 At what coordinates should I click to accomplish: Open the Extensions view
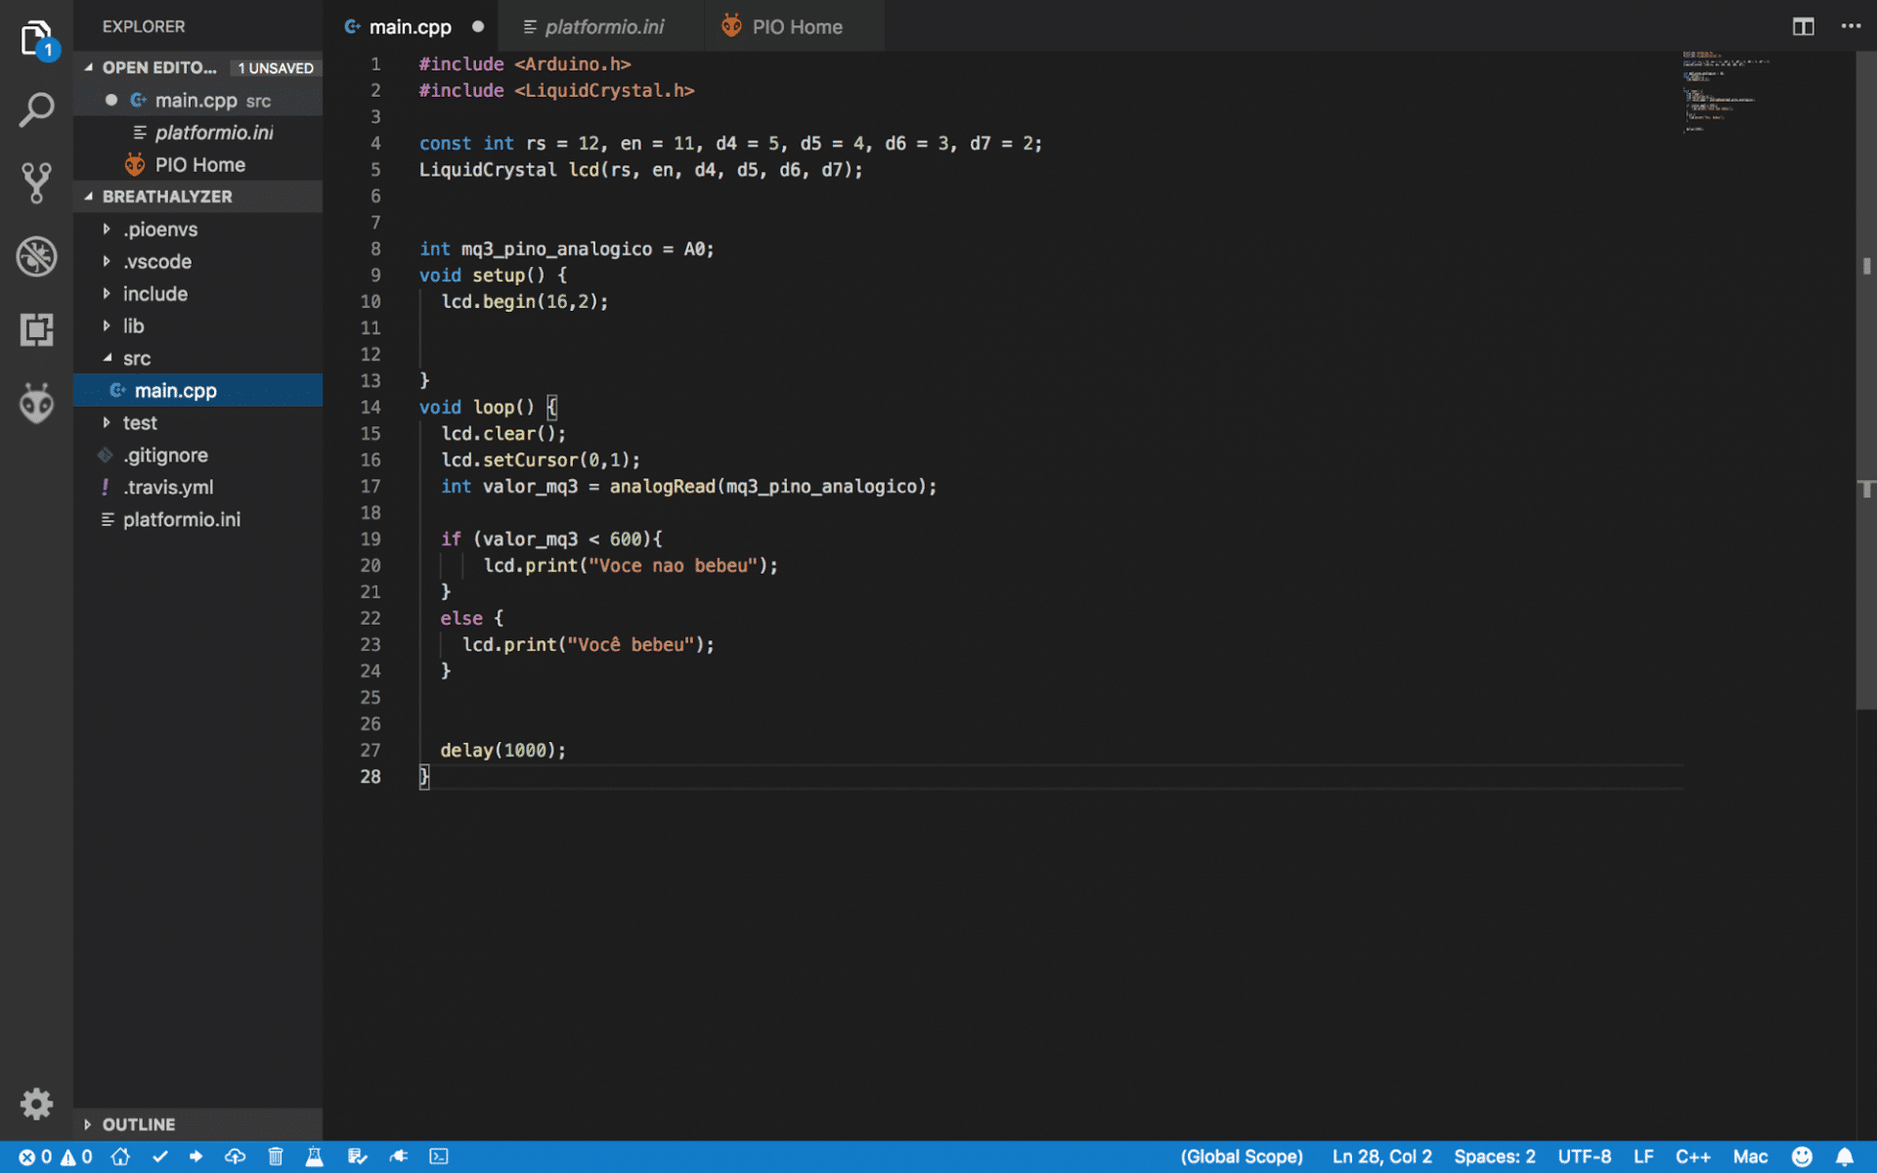[x=36, y=329]
